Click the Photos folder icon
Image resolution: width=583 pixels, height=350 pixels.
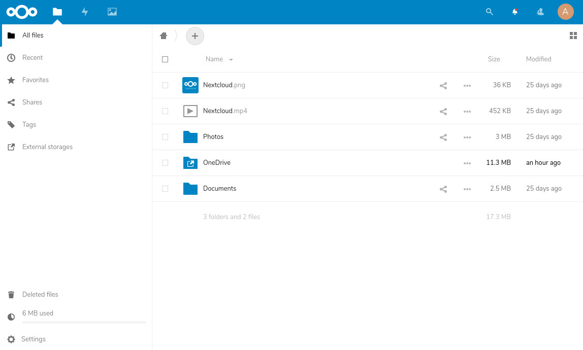(x=190, y=137)
